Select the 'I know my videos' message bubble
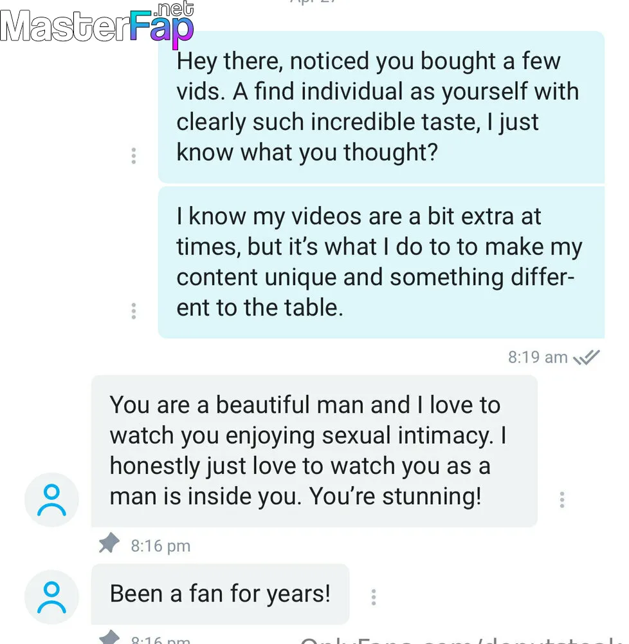 pyautogui.click(x=381, y=262)
